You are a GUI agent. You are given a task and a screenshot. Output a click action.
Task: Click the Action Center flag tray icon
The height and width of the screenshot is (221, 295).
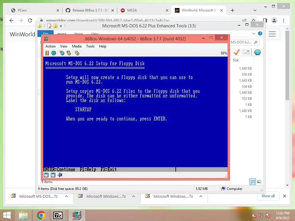(x=268, y=215)
